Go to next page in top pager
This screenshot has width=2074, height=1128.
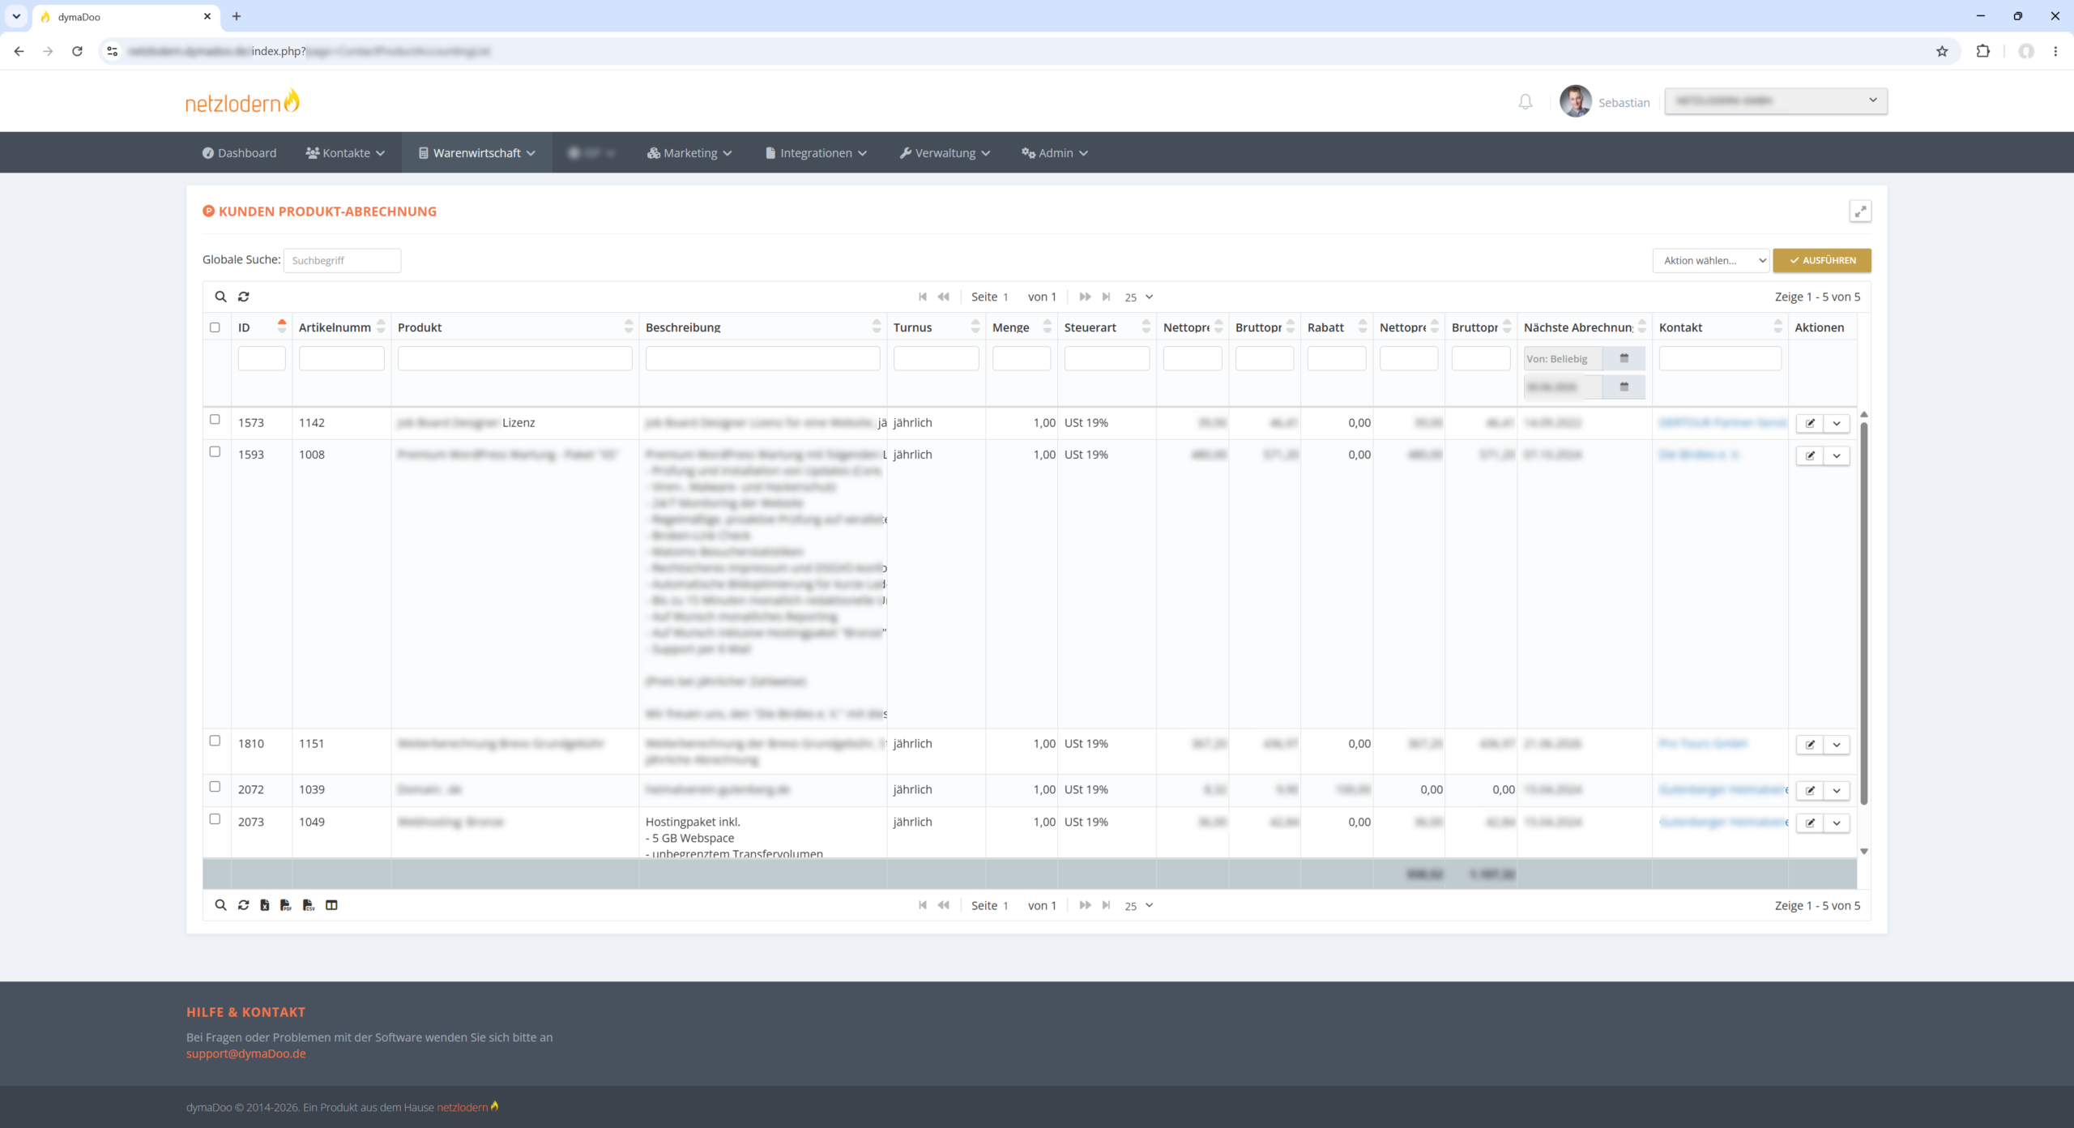click(x=1085, y=297)
